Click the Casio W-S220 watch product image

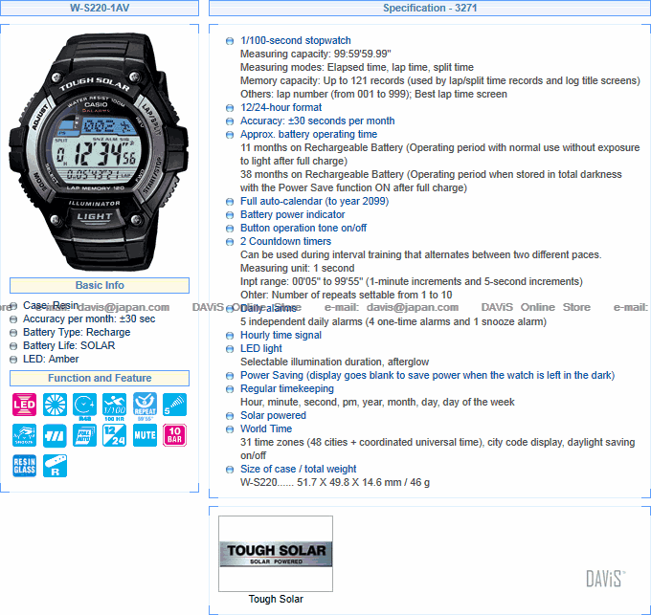tap(99, 151)
